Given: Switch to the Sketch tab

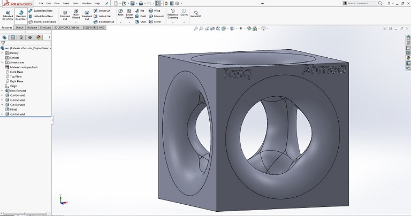Looking at the screenshot, I should (x=19, y=27).
